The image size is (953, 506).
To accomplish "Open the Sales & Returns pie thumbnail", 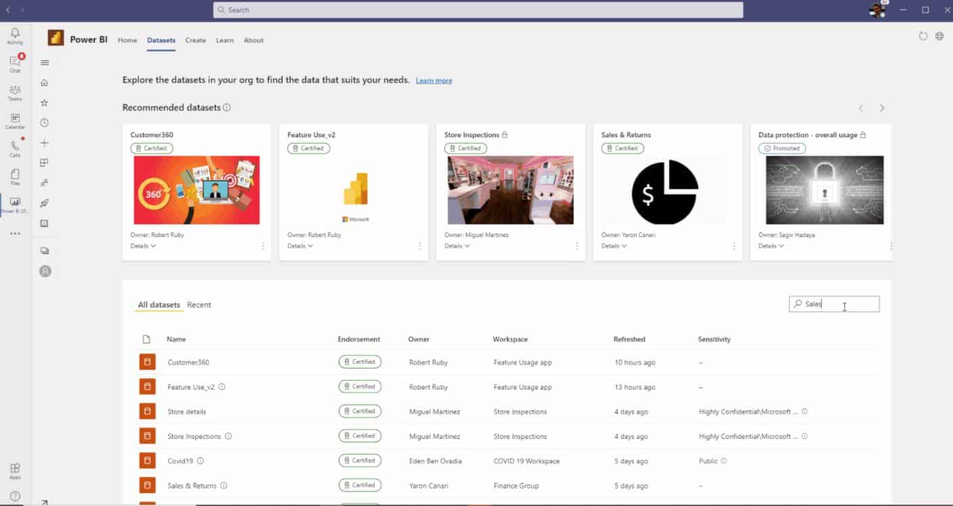I will point(665,192).
